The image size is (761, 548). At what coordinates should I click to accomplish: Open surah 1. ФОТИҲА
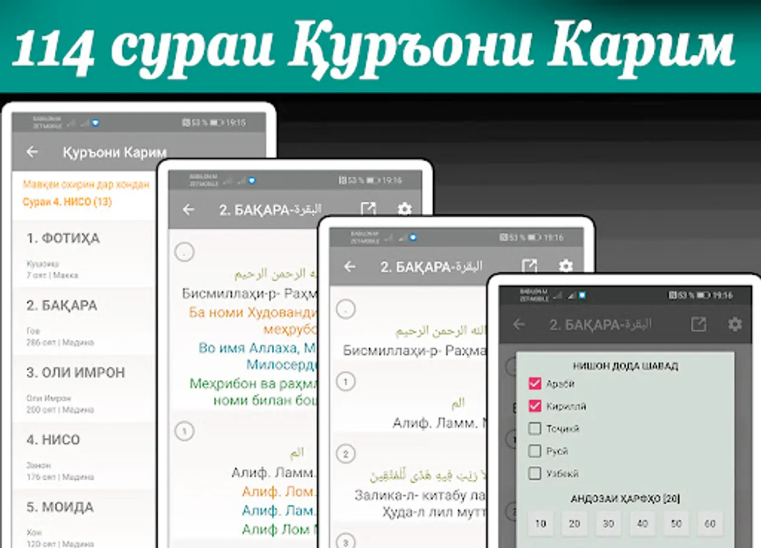[84, 254]
